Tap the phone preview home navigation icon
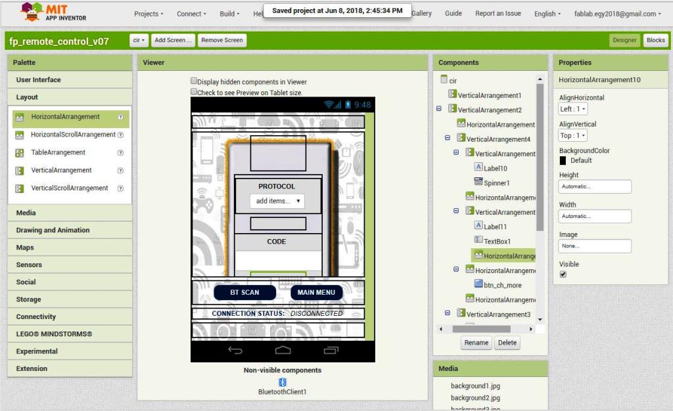This screenshot has height=411, width=673. tap(283, 351)
